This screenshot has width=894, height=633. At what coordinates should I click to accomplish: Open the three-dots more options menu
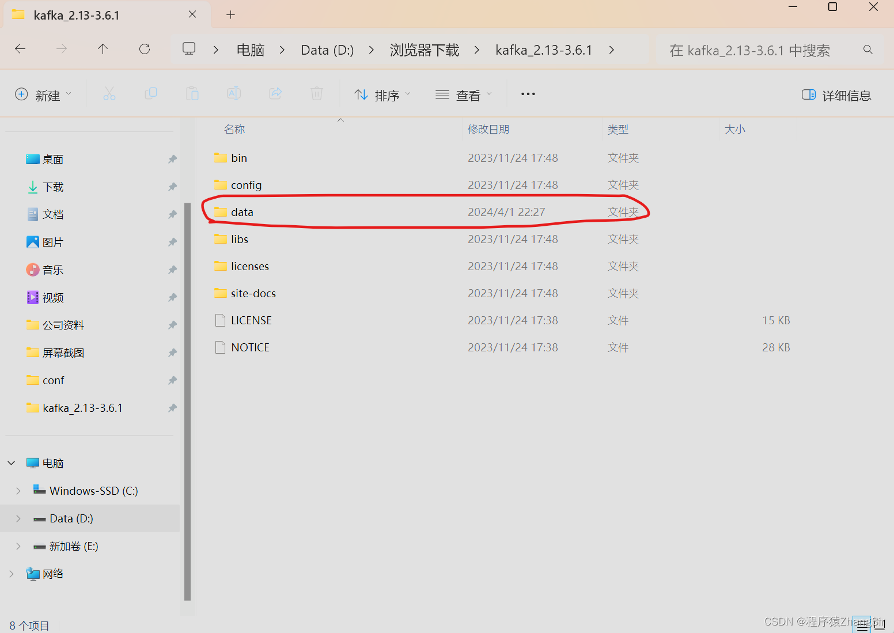click(528, 94)
